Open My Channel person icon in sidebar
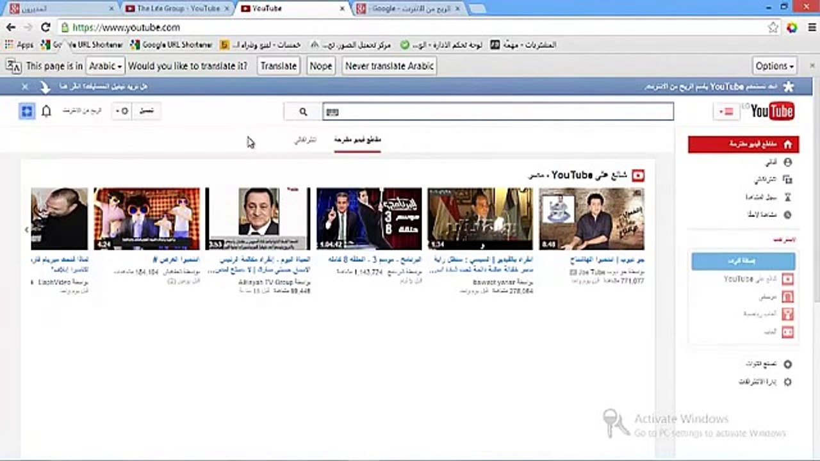 pyautogui.click(x=788, y=163)
